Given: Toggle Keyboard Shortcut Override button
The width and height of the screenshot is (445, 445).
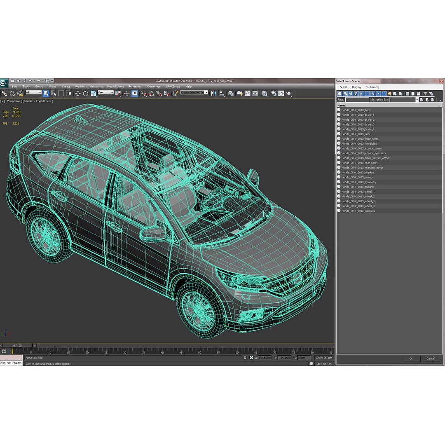Looking at the screenshot, I should [x=135, y=93].
